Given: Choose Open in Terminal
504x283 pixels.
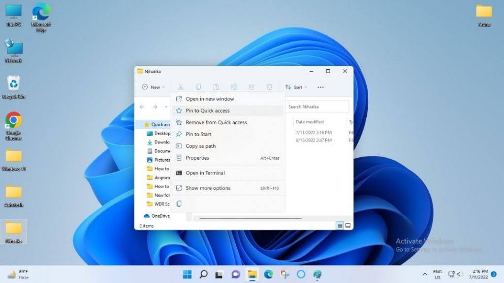Looking at the screenshot, I should (x=228, y=173).
